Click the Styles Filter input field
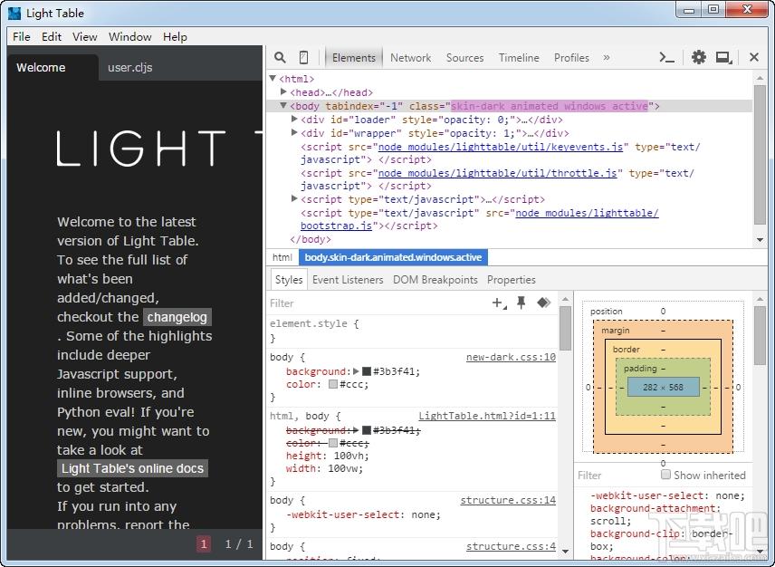 coord(376,303)
